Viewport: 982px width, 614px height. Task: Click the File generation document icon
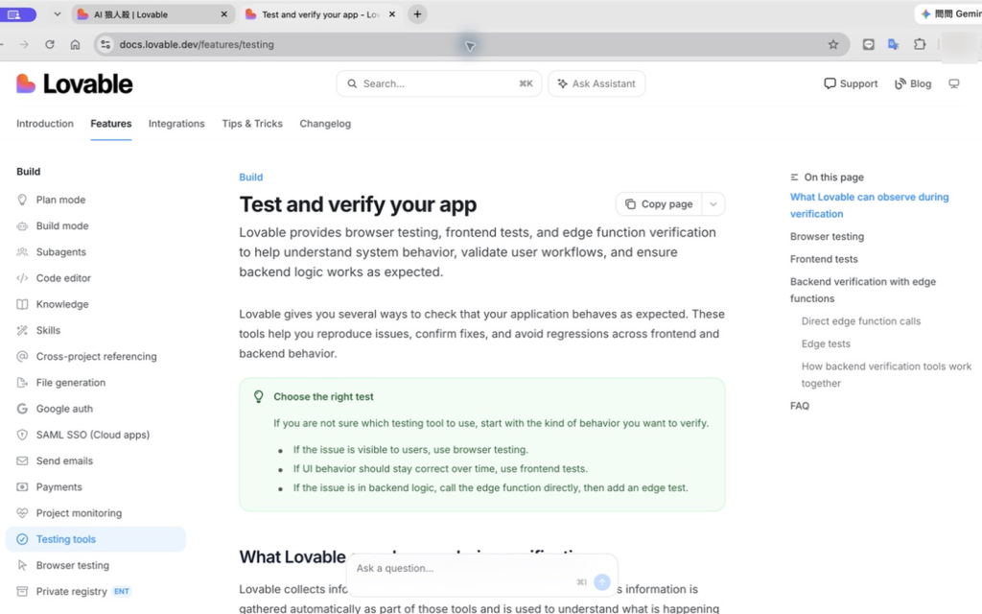click(x=22, y=383)
